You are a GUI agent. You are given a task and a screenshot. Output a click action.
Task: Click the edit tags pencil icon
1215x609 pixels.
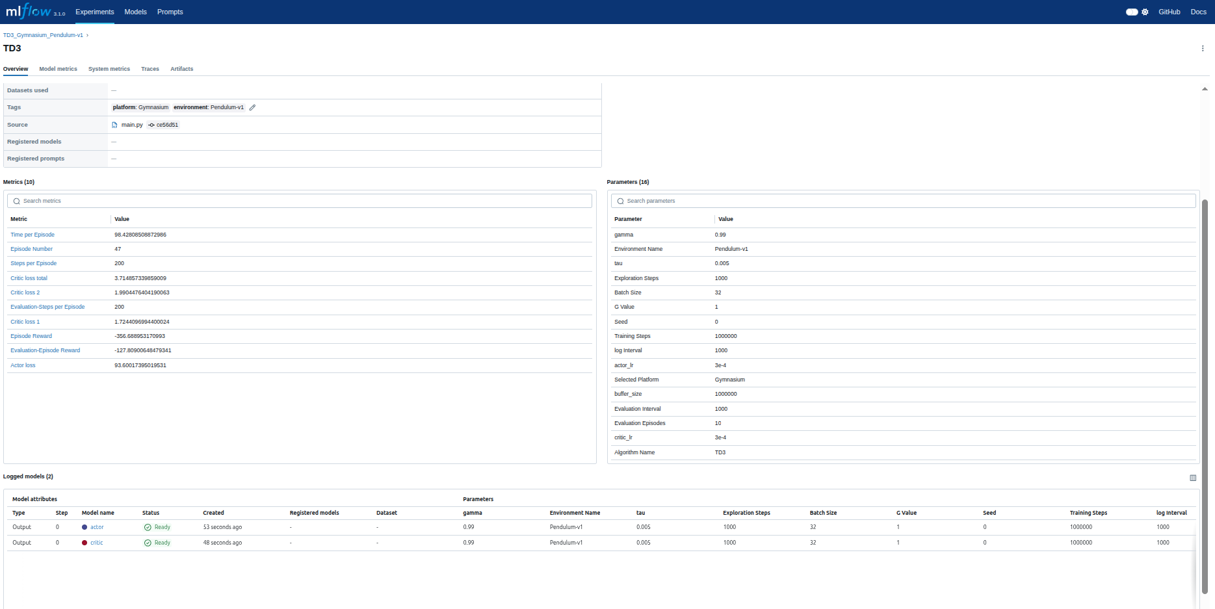252,107
